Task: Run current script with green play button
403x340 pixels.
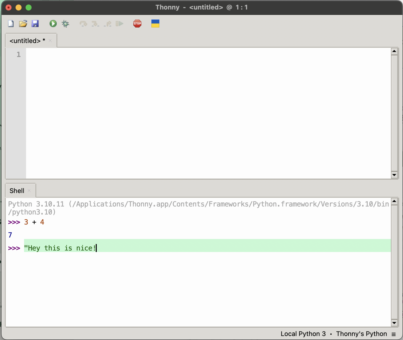Action: click(x=53, y=24)
